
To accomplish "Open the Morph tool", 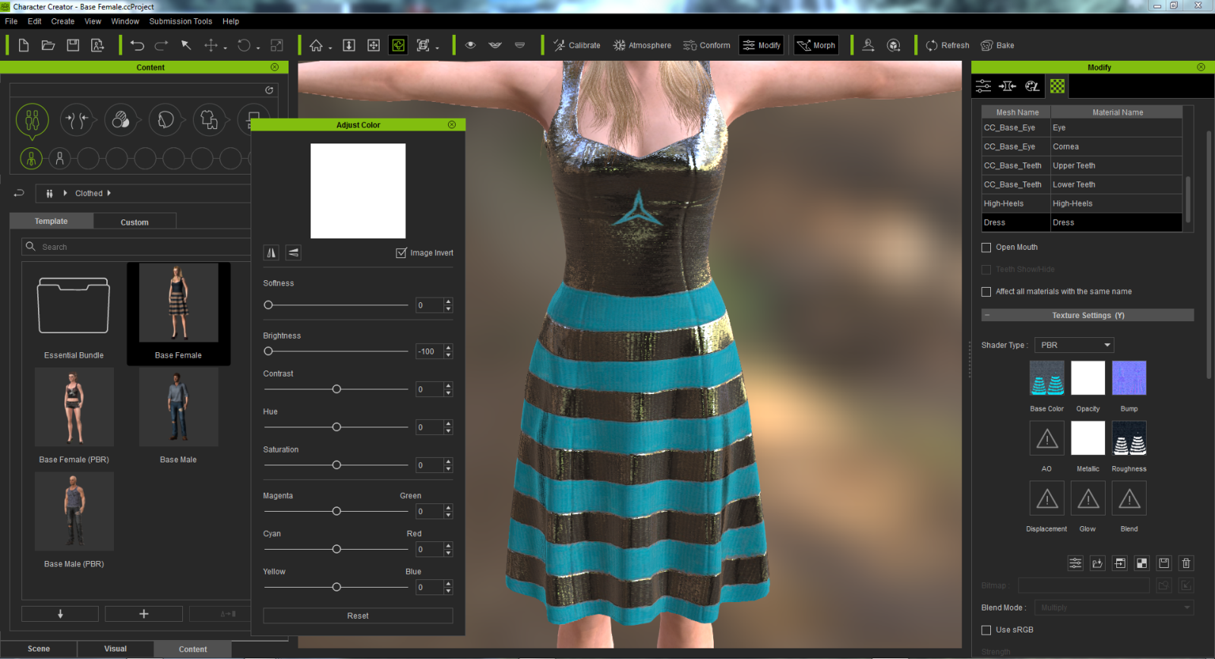I will coord(816,46).
